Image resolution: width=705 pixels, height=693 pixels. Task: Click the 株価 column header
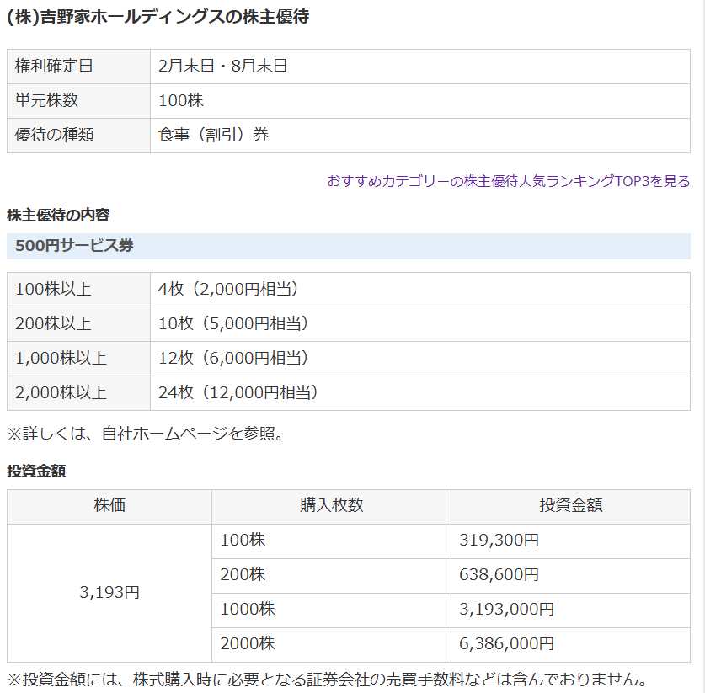109,507
